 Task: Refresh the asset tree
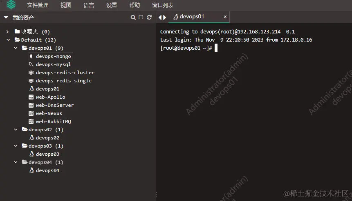click(149, 17)
